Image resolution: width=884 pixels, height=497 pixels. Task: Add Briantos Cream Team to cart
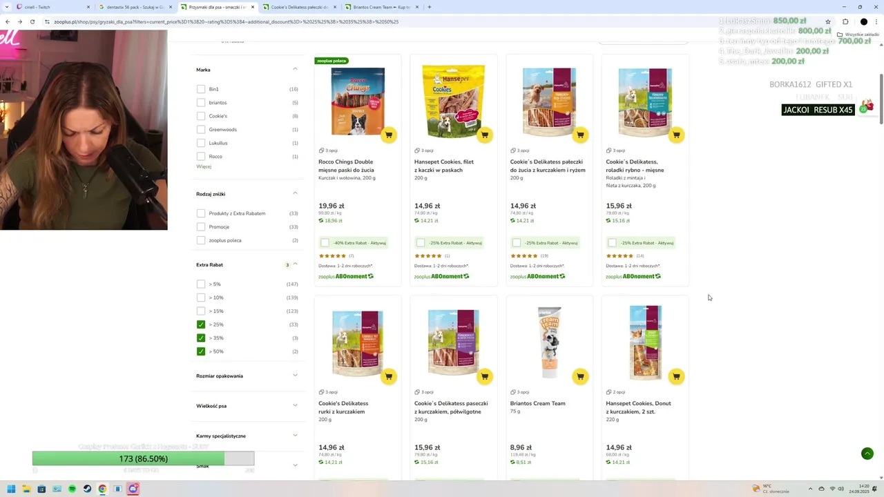point(580,376)
